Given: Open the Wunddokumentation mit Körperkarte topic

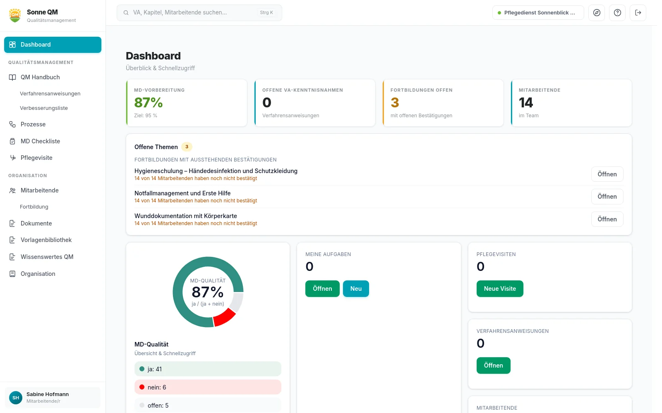Looking at the screenshot, I should 607,219.
